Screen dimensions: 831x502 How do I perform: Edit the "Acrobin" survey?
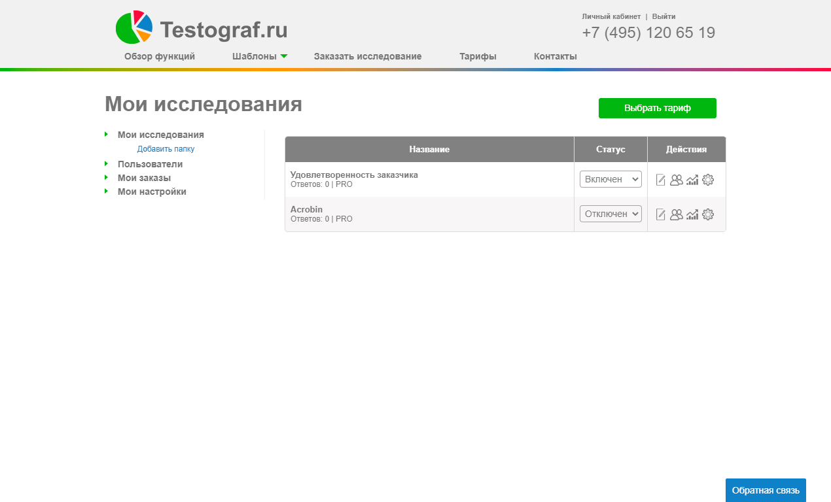coord(660,214)
